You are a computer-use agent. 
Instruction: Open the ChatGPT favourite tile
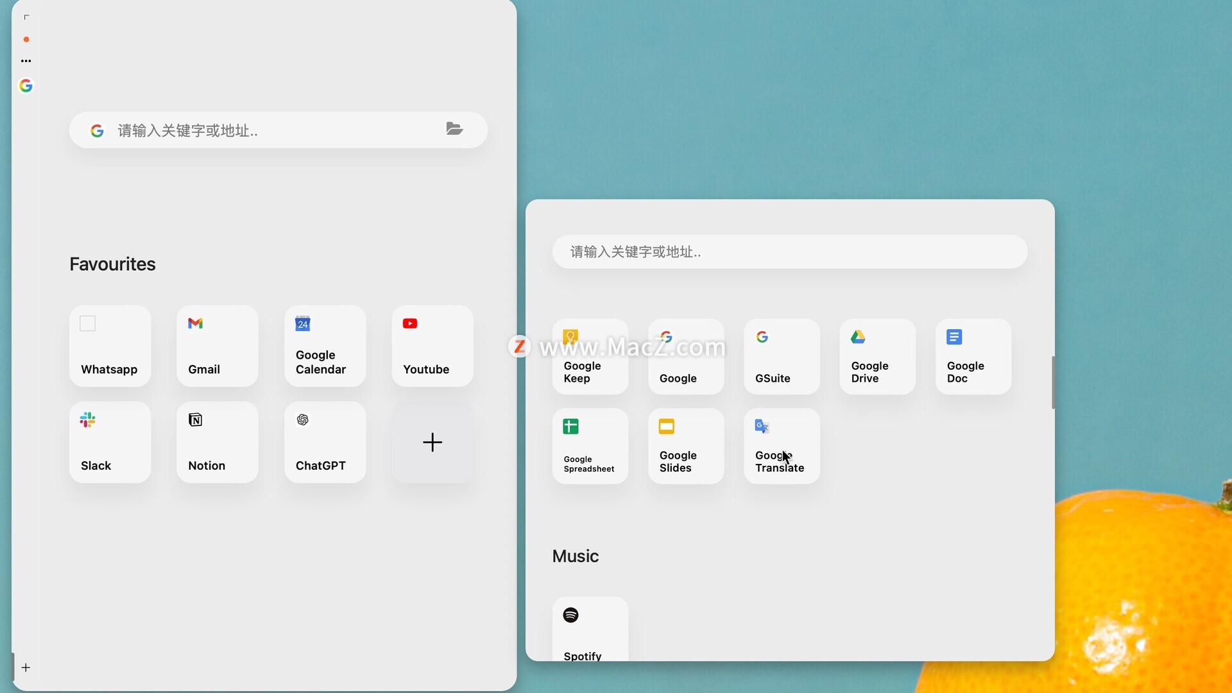pyautogui.click(x=325, y=442)
